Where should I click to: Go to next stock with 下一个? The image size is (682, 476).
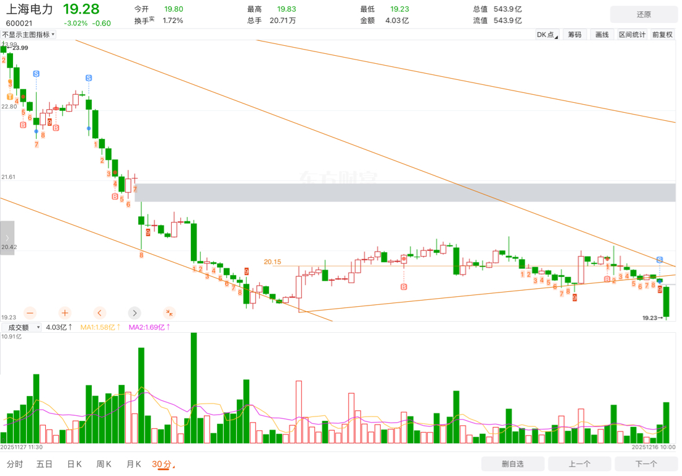pyautogui.click(x=646, y=464)
